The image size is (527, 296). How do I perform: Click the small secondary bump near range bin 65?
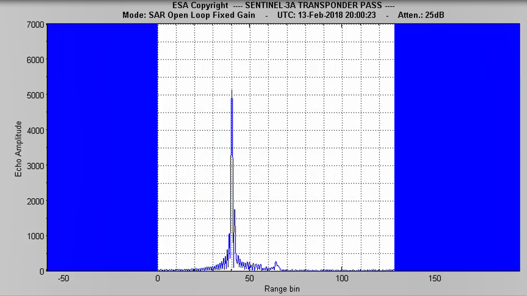[276, 263]
